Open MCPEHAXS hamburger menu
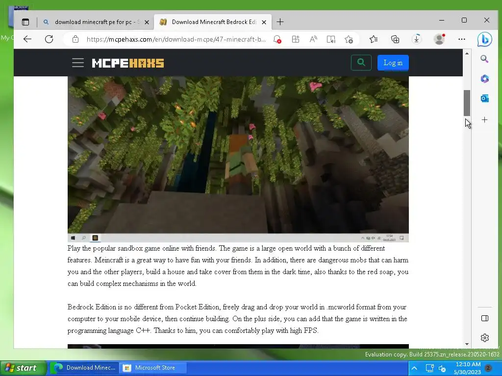This screenshot has width=502, height=376. 78,63
